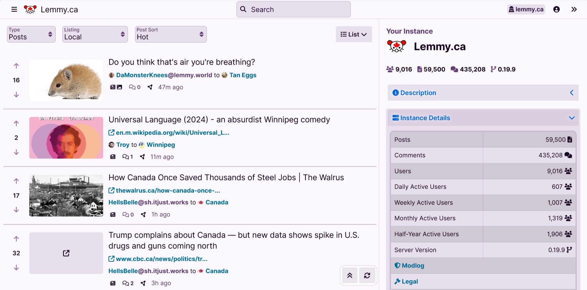The height and width of the screenshot is (290, 587).
Task: Downvote the "Do you think that's air" post
Action: (x=16, y=95)
